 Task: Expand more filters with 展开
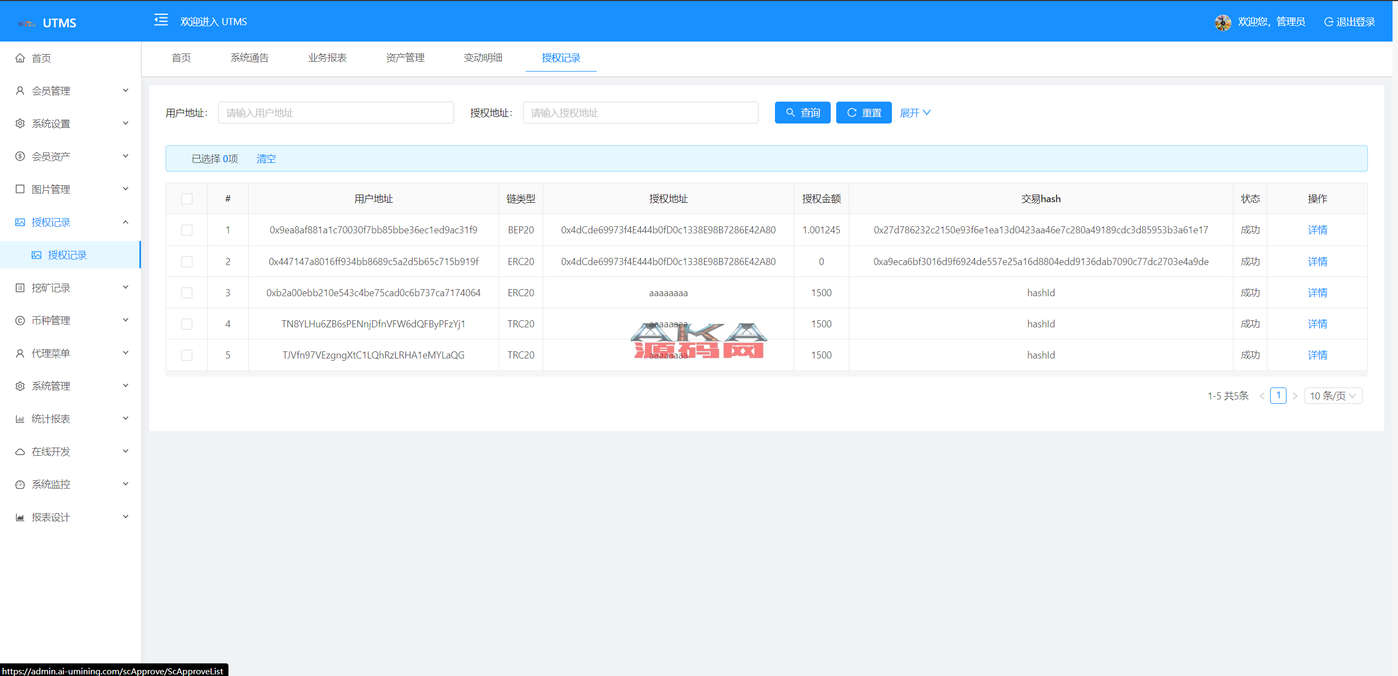[x=915, y=113]
